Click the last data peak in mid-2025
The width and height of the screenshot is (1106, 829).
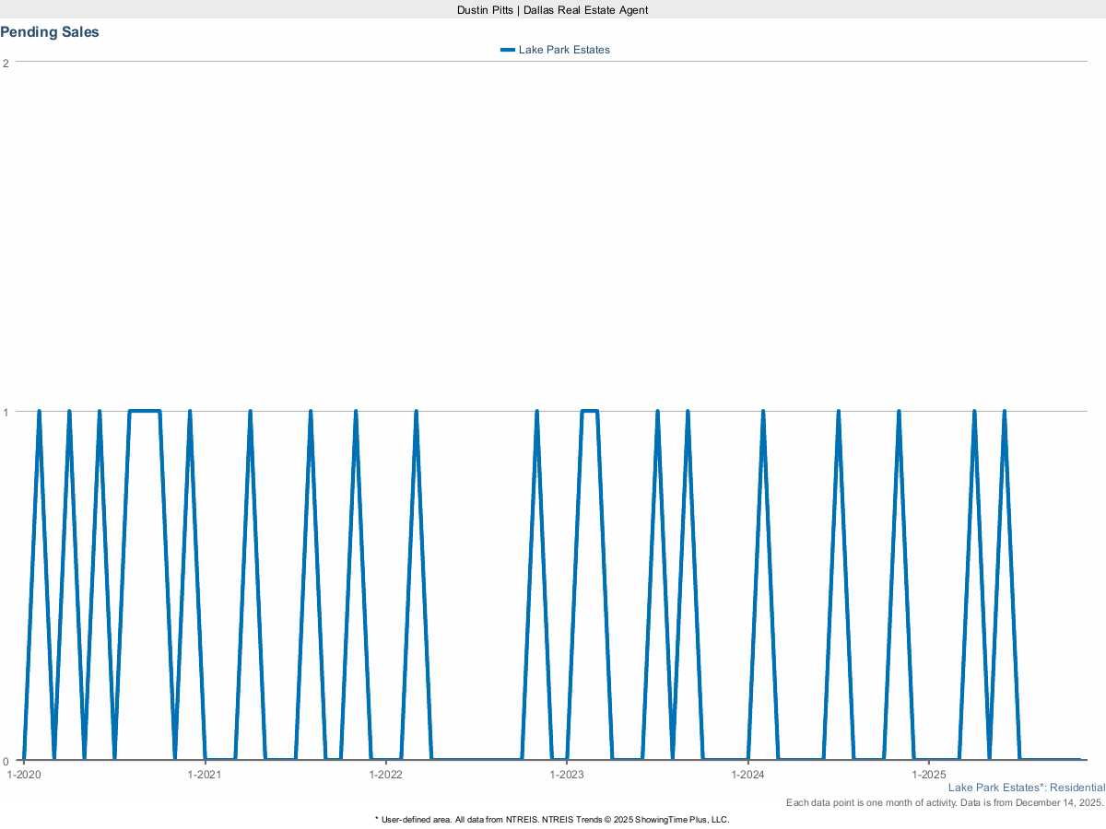pos(1004,412)
